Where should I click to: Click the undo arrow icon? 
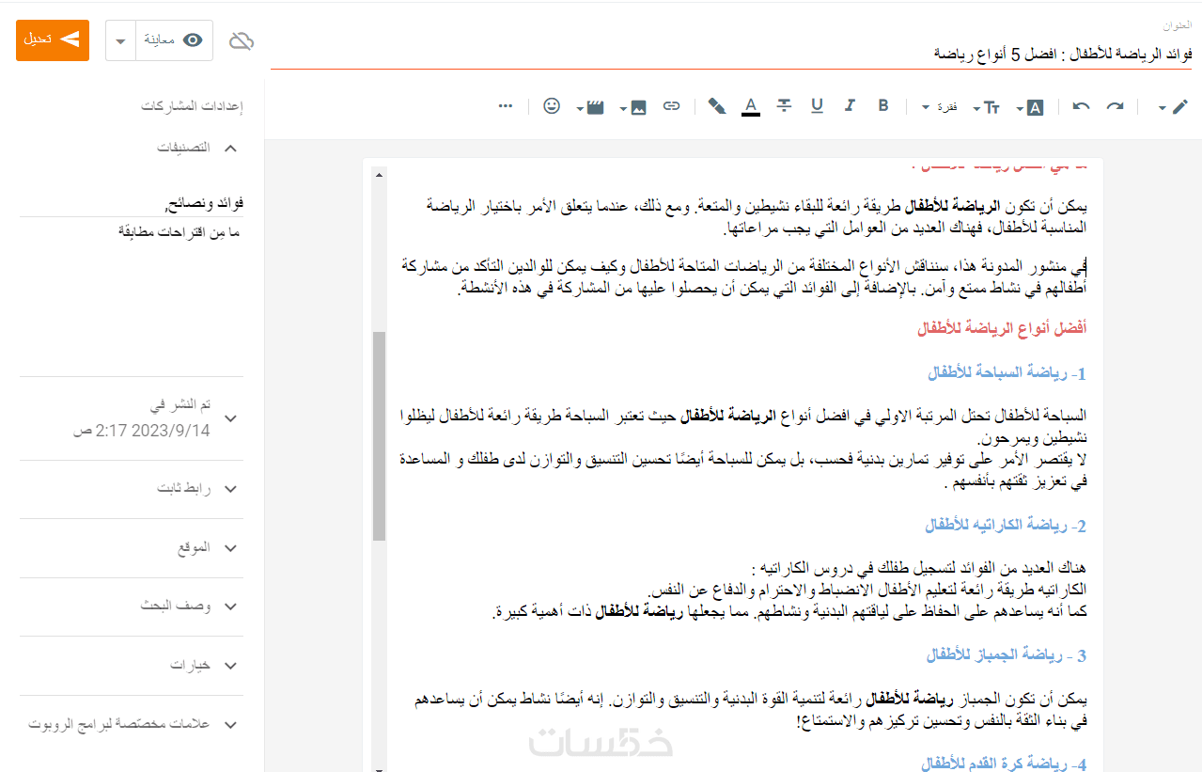[x=1081, y=107]
